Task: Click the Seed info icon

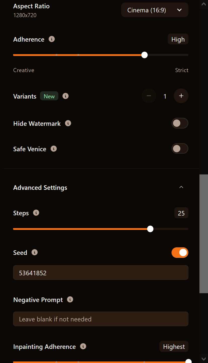Action: tap(34, 252)
